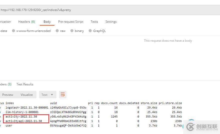Switch to the Settings tab

[x=111, y=22]
